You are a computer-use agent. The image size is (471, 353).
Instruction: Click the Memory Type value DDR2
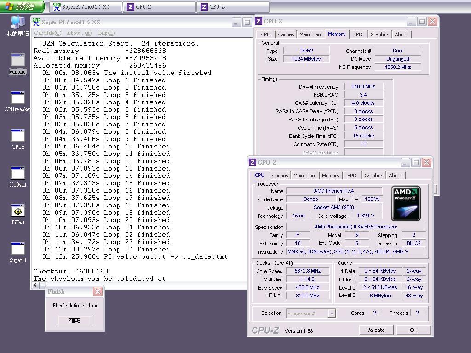tap(306, 51)
